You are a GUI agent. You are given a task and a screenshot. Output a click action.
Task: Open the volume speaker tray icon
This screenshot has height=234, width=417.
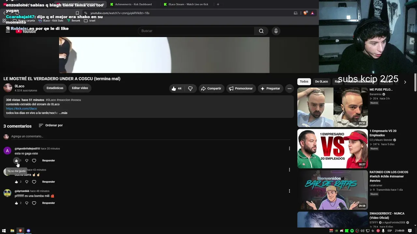pos(362,231)
